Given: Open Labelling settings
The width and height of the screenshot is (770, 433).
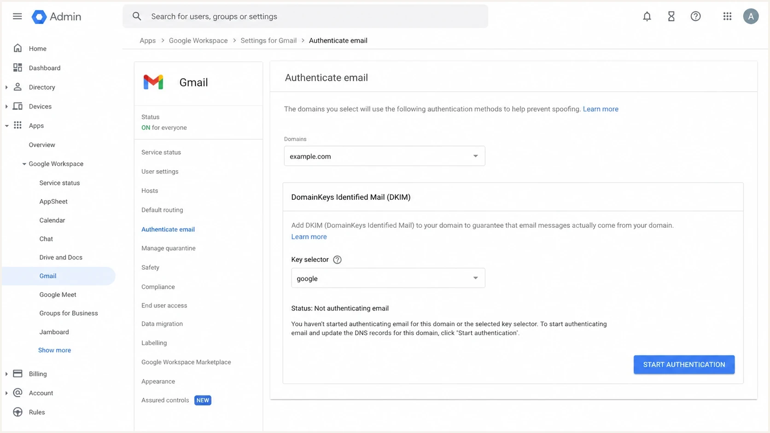Looking at the screenshot, I should 154,343.
